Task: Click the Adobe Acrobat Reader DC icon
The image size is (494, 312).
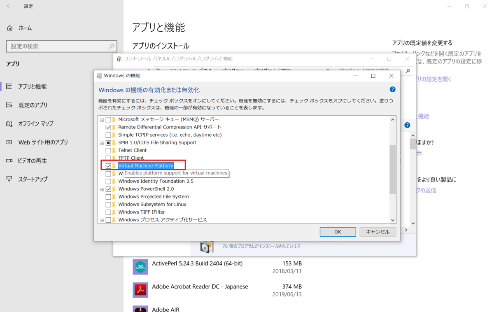Action: (140, 290)
